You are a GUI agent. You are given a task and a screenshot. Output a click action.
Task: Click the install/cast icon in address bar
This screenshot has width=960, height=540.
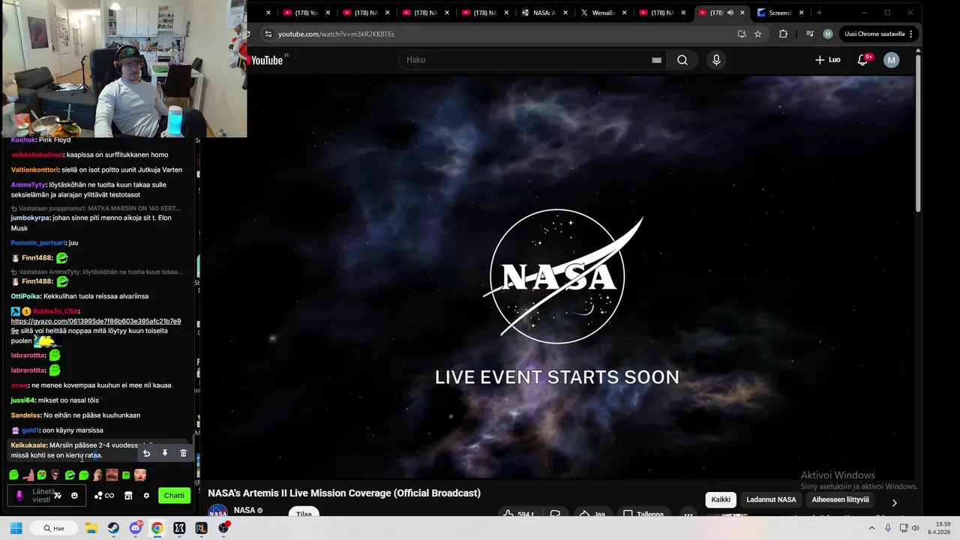741,34
